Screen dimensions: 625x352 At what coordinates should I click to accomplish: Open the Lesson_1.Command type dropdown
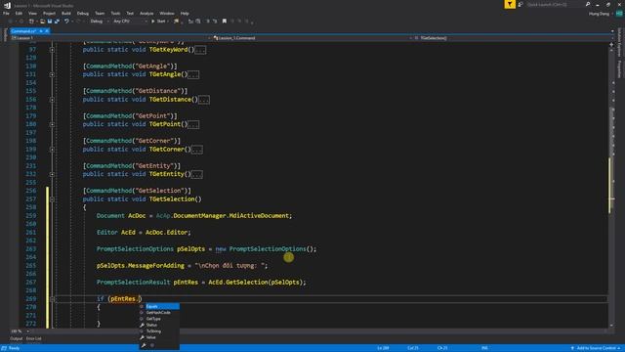[x=312, y=38]
